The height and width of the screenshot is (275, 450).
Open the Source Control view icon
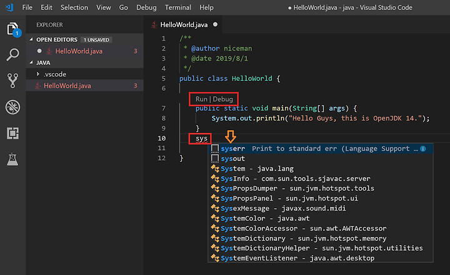(13, 81)
